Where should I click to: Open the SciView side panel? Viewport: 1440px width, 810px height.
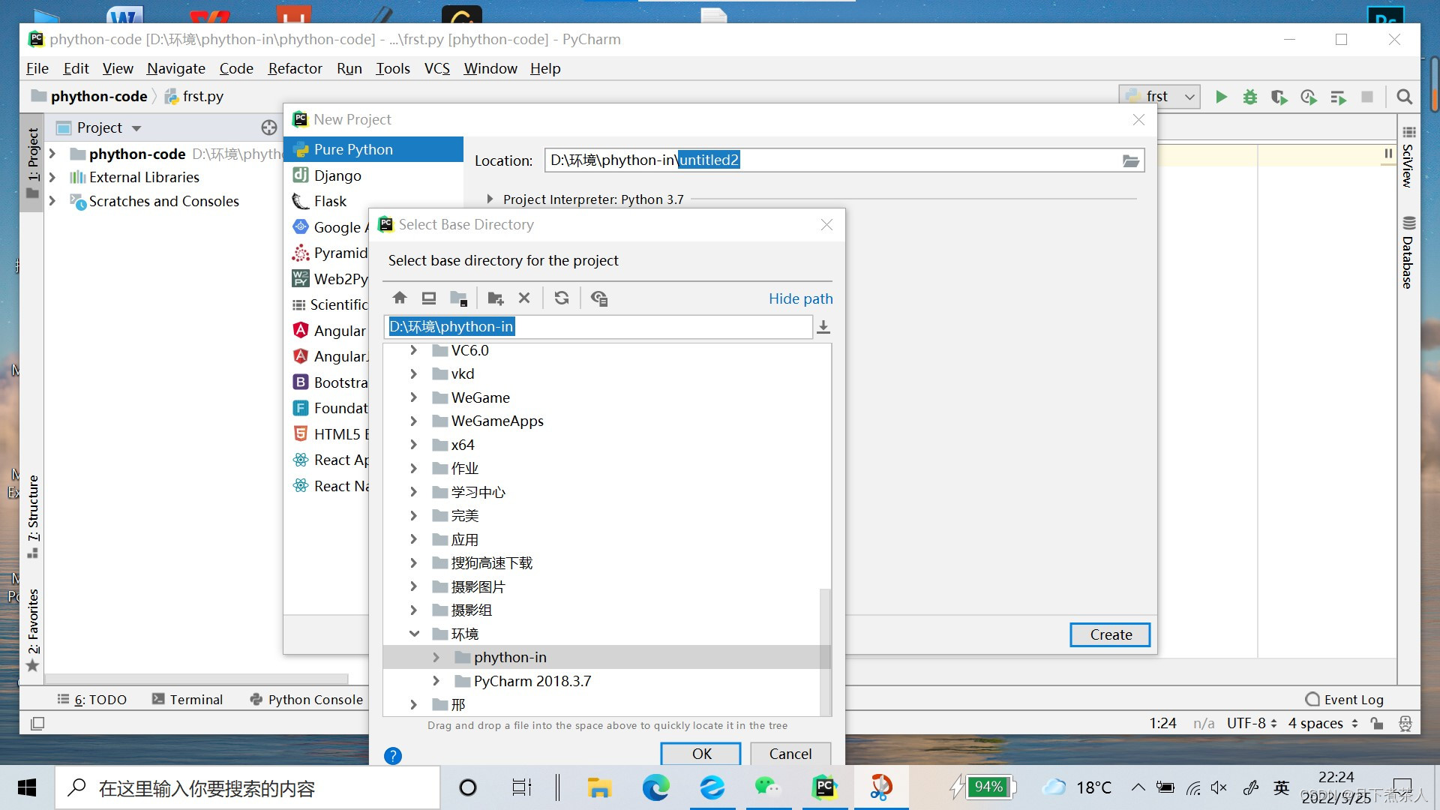click(1408, 157)
